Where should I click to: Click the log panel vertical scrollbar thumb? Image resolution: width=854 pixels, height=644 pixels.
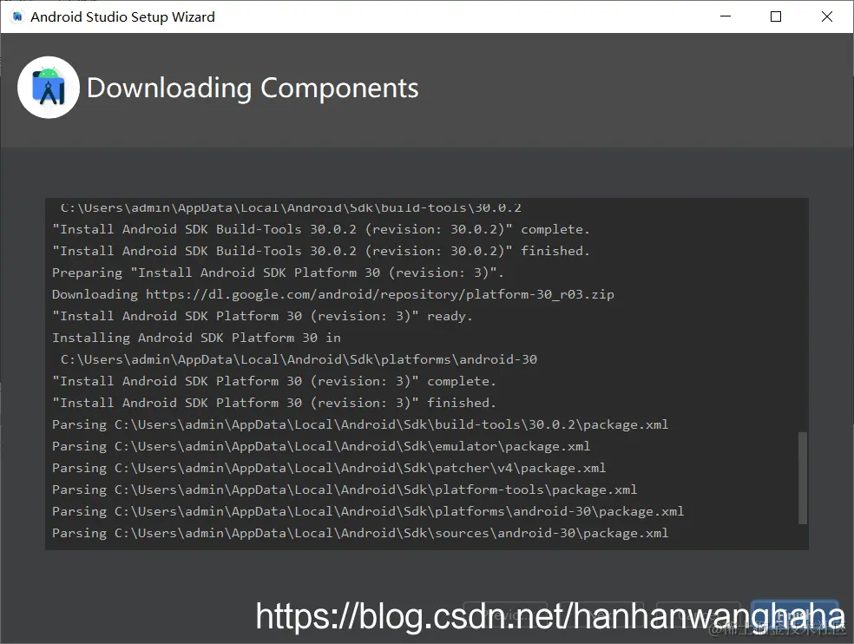(x=802, y=478)
